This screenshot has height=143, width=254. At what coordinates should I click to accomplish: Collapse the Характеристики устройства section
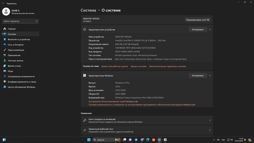[210, 29]
